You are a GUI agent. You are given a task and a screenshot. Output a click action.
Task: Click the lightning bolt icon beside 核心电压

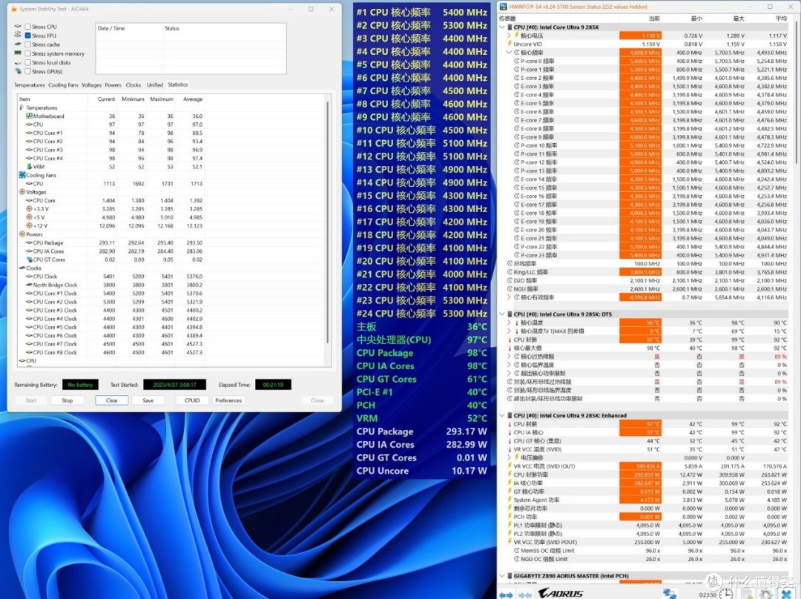[x=516, y=36]
